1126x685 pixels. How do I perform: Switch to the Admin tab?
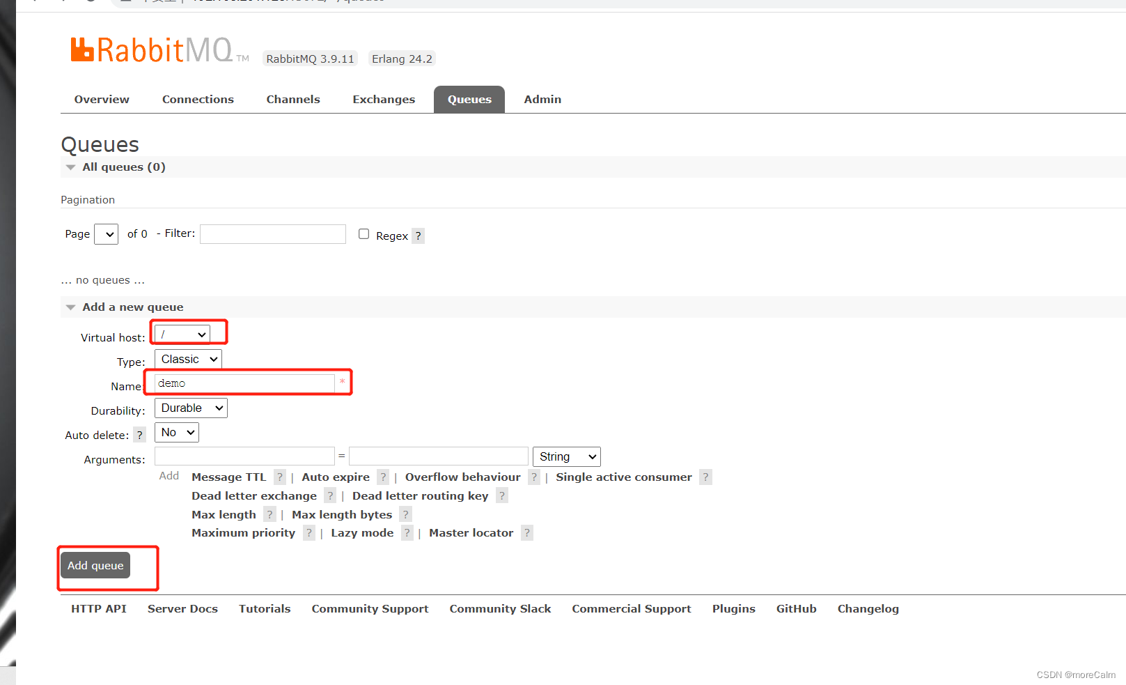click(542, 99)
